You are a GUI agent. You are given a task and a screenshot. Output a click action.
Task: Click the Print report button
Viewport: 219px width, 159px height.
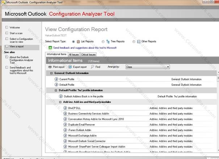coord(56,67)
